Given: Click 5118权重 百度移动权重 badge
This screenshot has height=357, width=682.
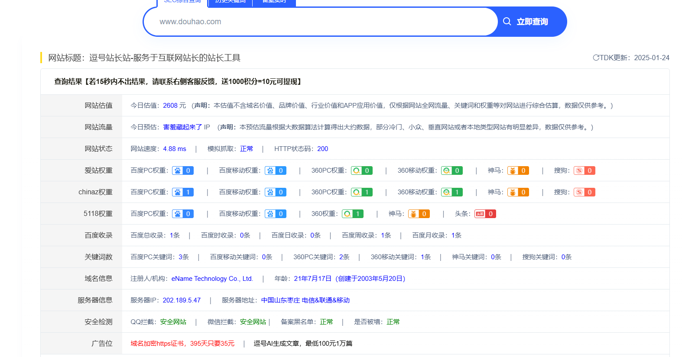Looking at the screenshot, I should (x=276, y=214).
